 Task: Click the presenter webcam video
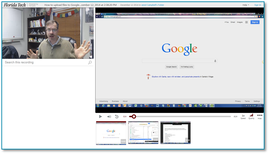point(48,33)
